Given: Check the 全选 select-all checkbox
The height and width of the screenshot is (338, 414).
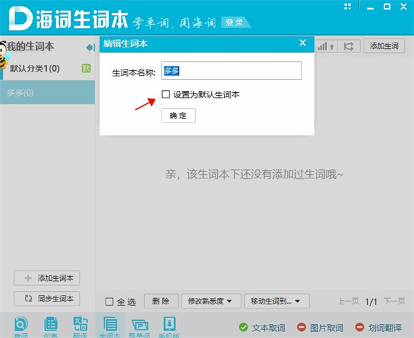Looking at the screenshot, I should [109, 302].
